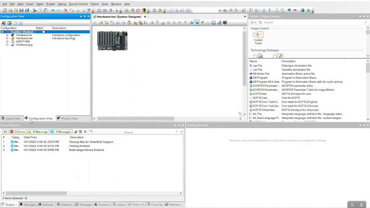
Task: Select the ACP10 Axis entry in the Toolbox list
Action: (260, 94)
